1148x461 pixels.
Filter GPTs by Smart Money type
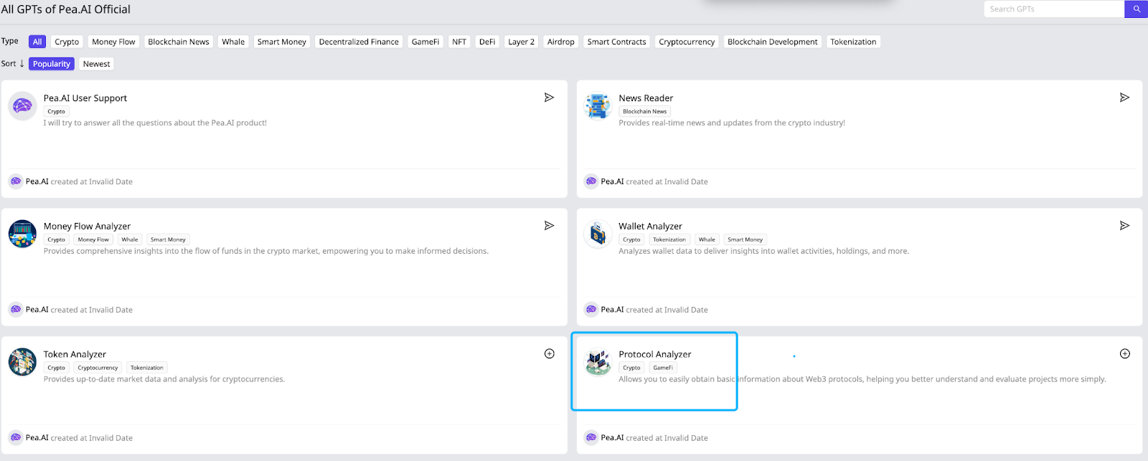[x=281, y=42]
